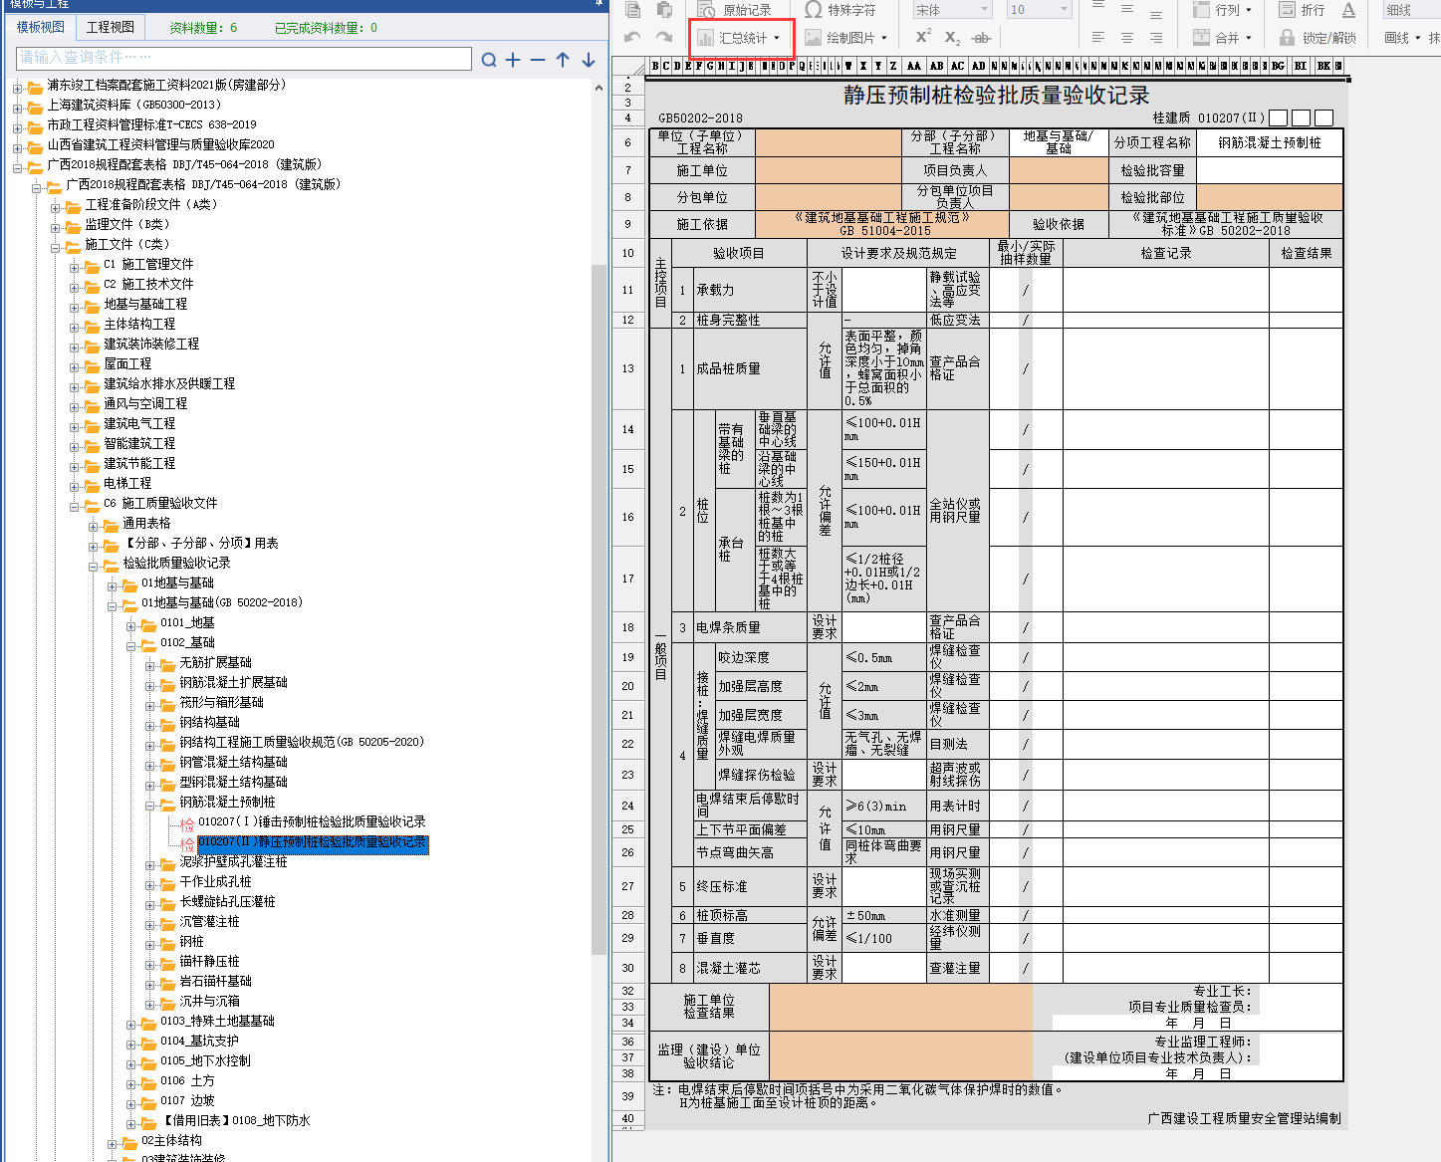Click the plus icon beside search box
The width and height of the screenshot is (1441, 1162).
(x=513, y=60)
